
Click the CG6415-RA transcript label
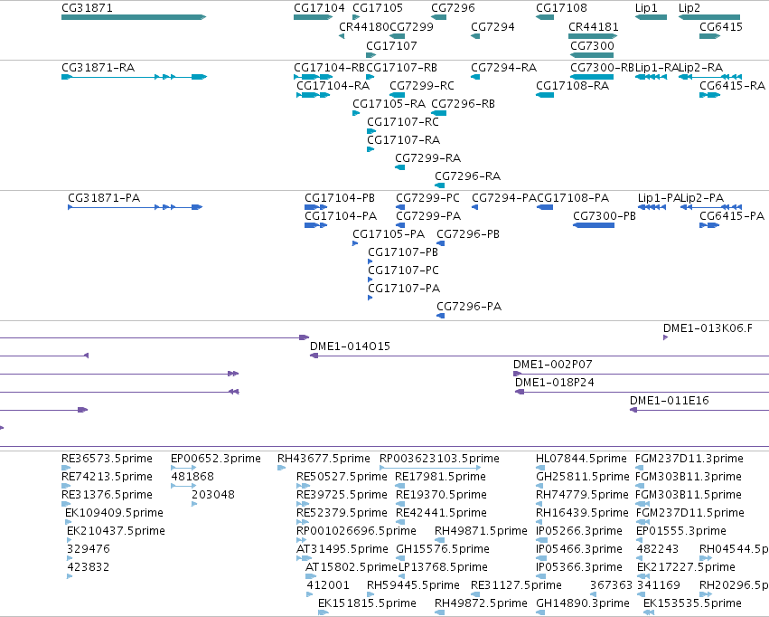(x=732, y=85)
